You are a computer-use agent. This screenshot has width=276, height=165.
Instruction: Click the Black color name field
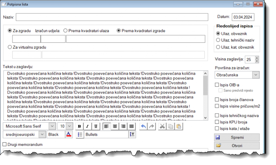pyautogui.click(x=56, y=134)
